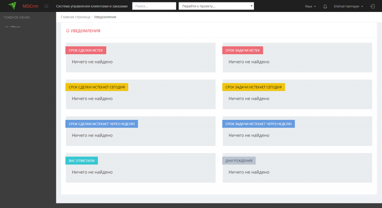Click into the Поиск search field
Viewport: 382px width, 208px height.
(x=154, y=6)
